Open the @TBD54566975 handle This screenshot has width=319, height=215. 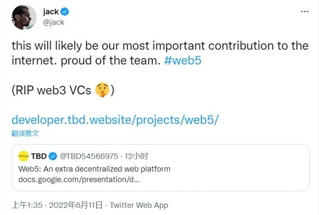tap(89, 156)
